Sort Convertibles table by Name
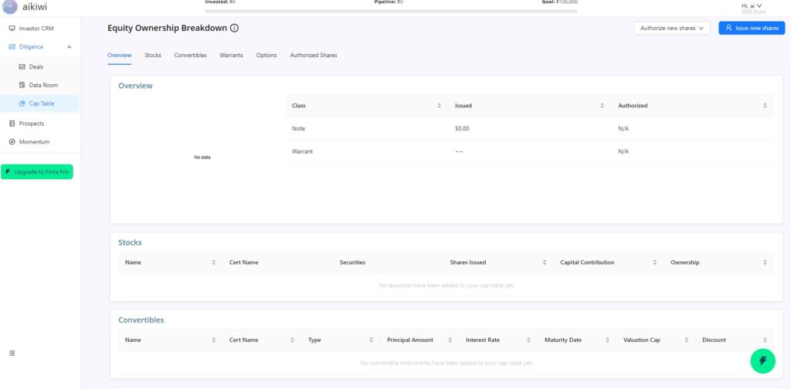The image size is (791, 389). pos(213,340)
